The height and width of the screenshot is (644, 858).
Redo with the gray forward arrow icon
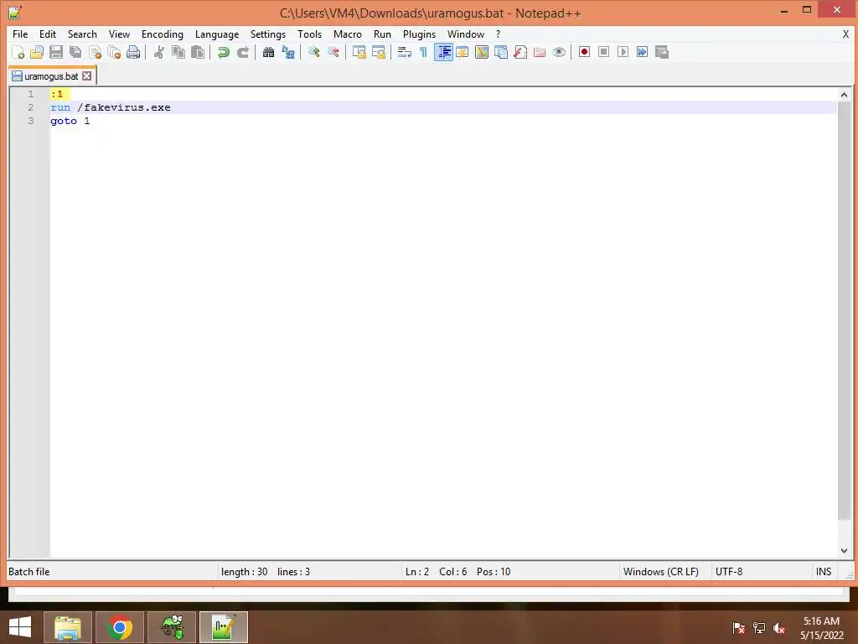coord(242,52)
